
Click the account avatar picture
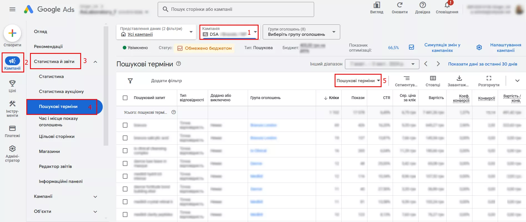[x=519, y=10]
